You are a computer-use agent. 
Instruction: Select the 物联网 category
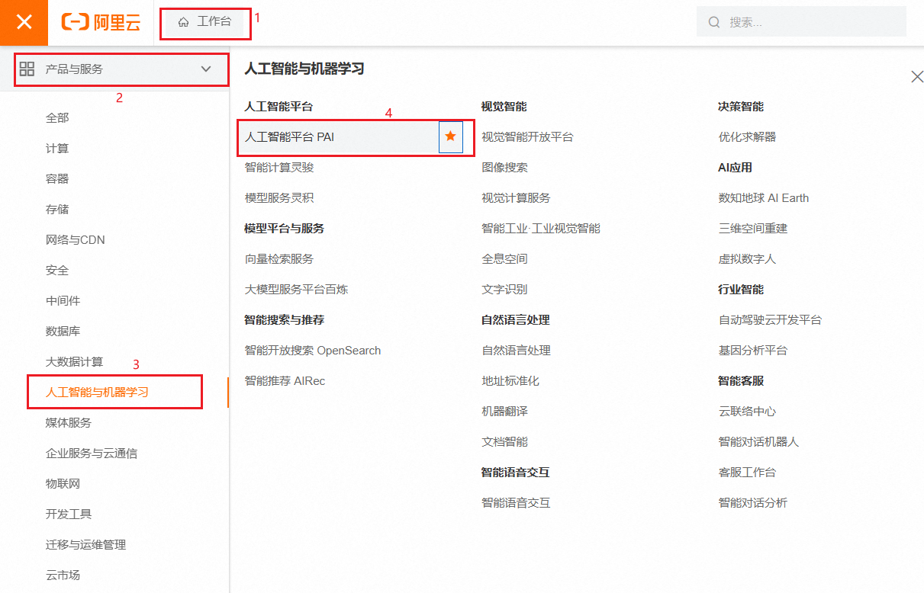pyautogui.click(x=63, y=484)
